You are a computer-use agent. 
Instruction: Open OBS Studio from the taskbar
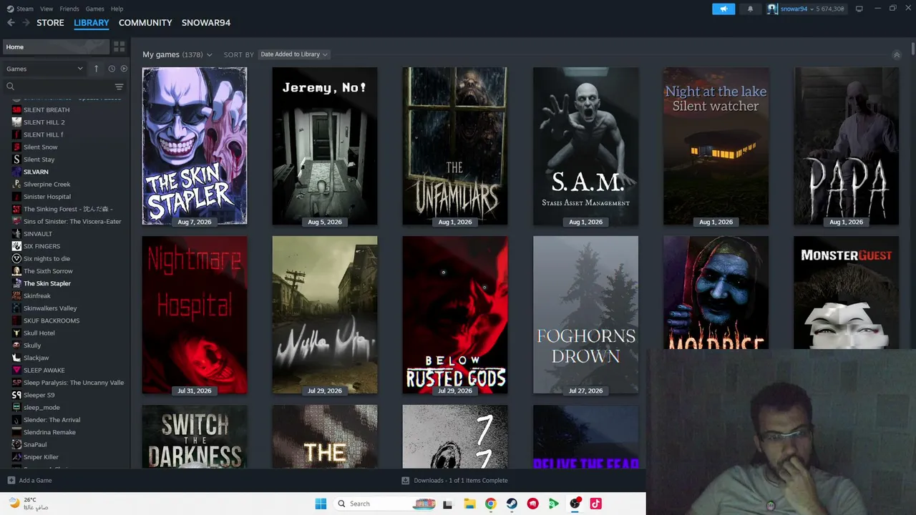[x=575, y=504]
